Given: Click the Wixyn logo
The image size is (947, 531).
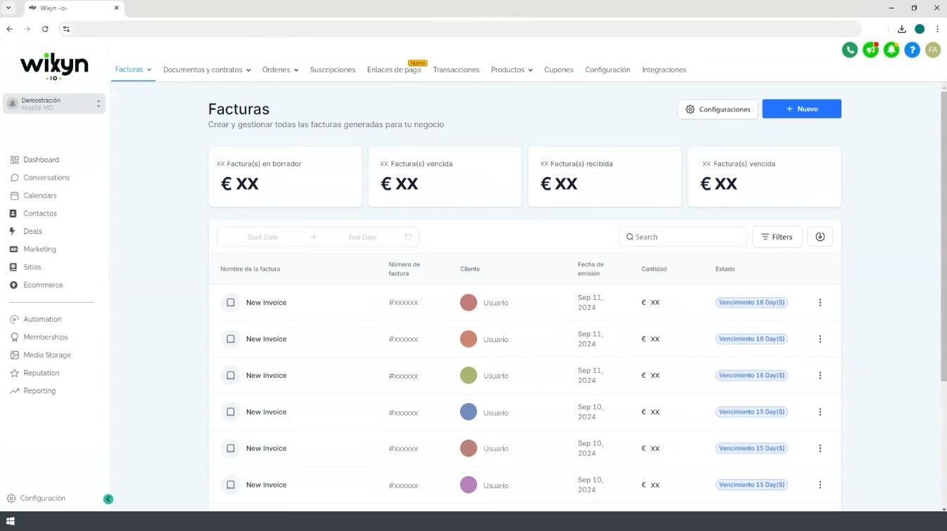Looking at the screenshot, I should (54, 67).
